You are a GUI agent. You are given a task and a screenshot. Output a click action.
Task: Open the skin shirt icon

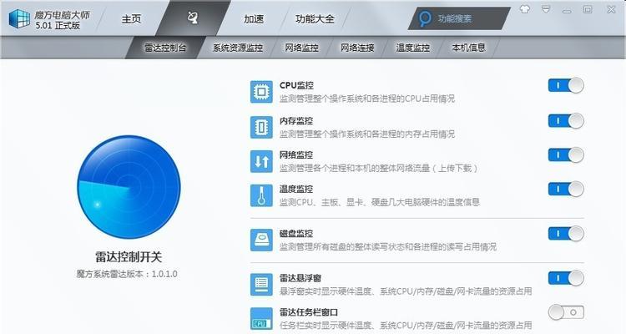525,9
